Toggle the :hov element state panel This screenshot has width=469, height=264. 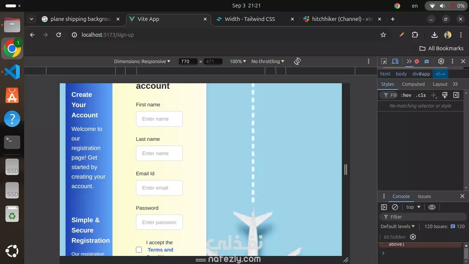coord(406,95)
